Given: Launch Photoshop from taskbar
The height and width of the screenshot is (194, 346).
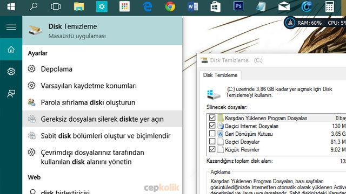Looking at the screenshot, I should pyautogui.click(x=238, y=6).
